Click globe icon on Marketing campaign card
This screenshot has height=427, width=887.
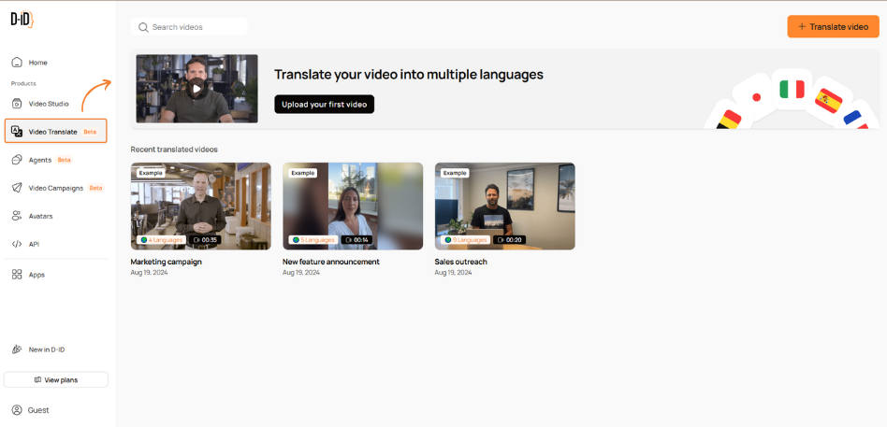point(144,239)
